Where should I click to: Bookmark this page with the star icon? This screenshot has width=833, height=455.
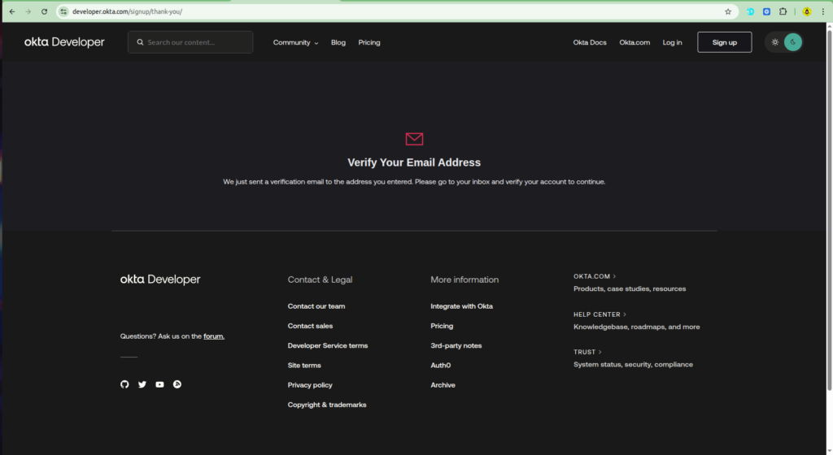(728, 11)
